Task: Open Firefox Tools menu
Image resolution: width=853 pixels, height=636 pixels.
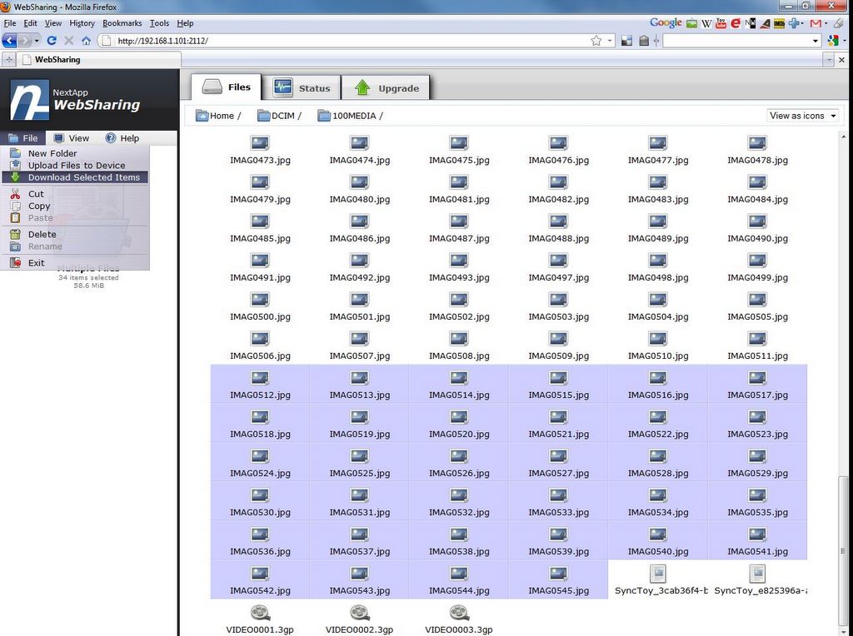Action: pos(159,23)
